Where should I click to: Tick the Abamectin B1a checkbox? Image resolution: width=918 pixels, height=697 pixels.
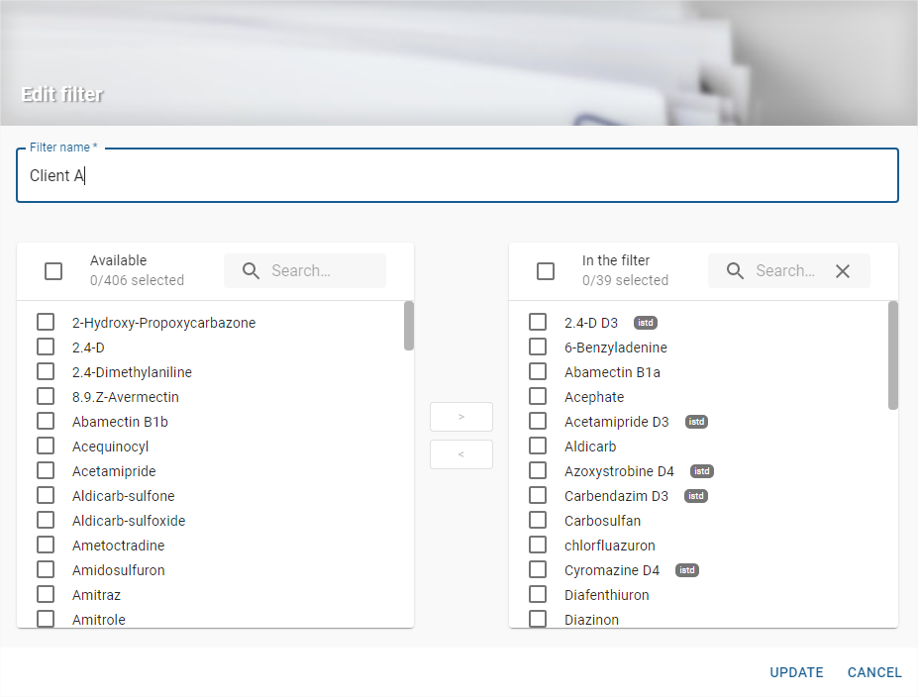[538, 372]
